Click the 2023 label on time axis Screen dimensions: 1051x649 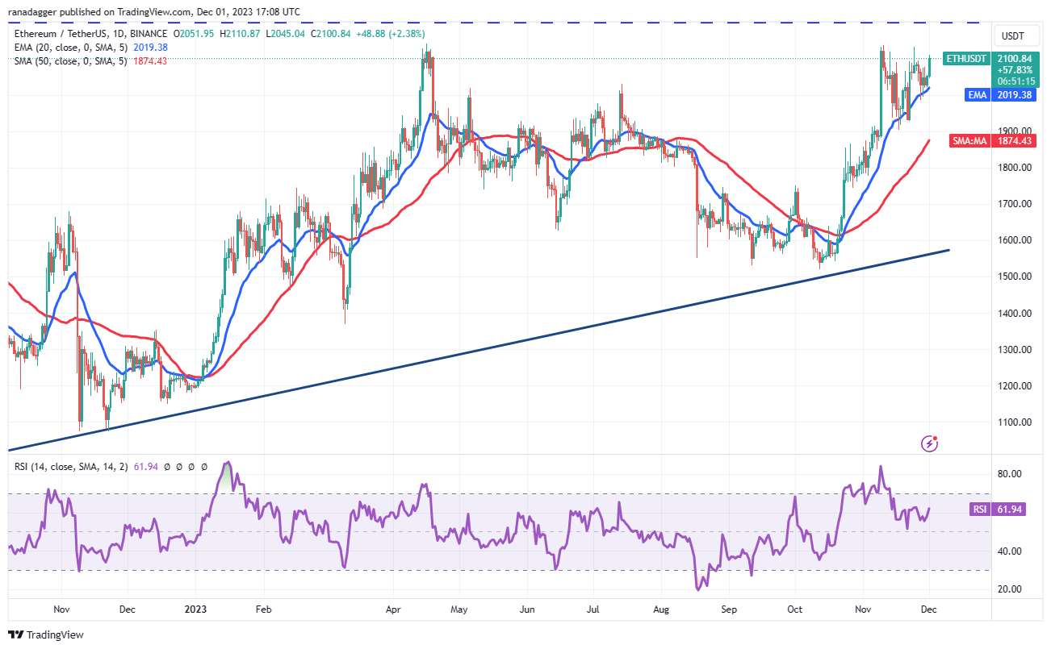[x=195, y=610]
